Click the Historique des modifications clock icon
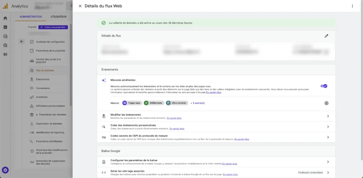 coord(32,151)
